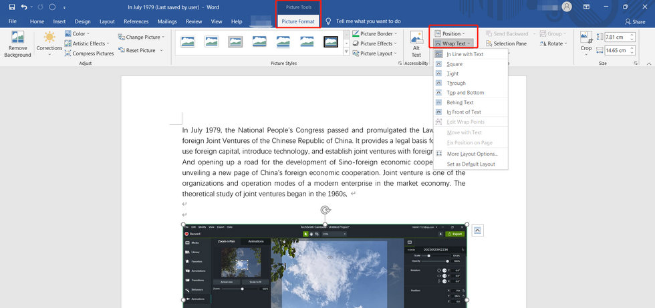Open the Color dropdown
Viewport: 655px width, 308px height.
coord(80,33)
